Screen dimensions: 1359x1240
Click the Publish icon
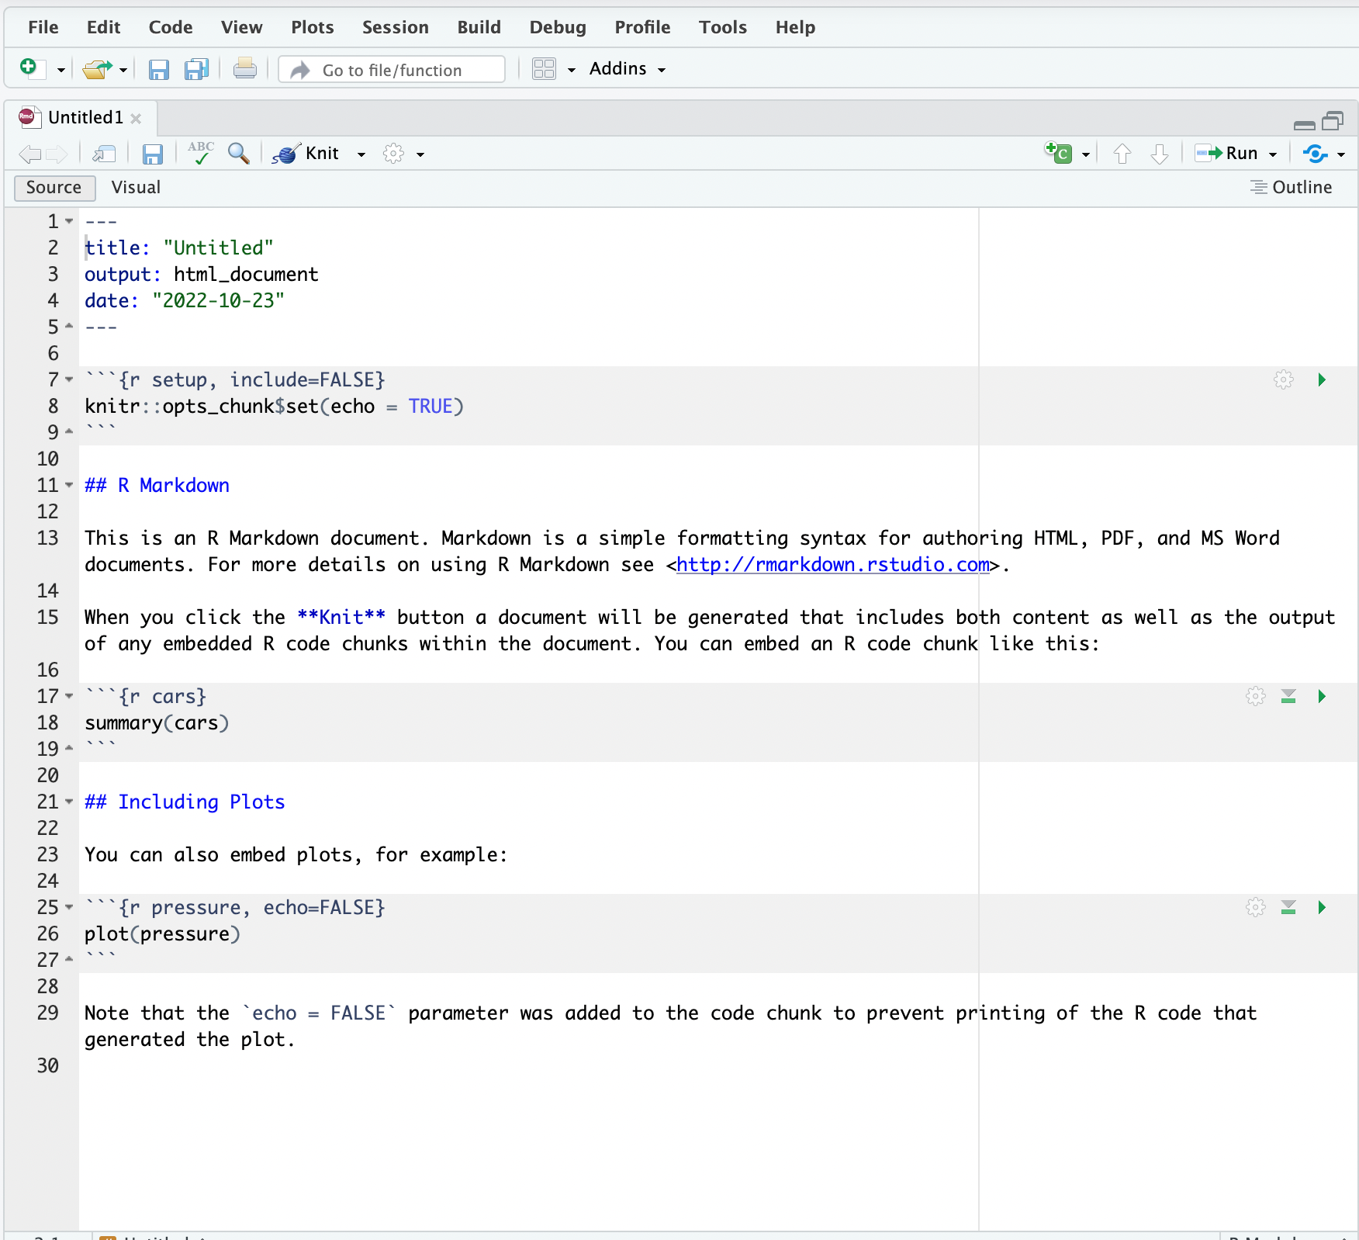(x=1315, y=154)
